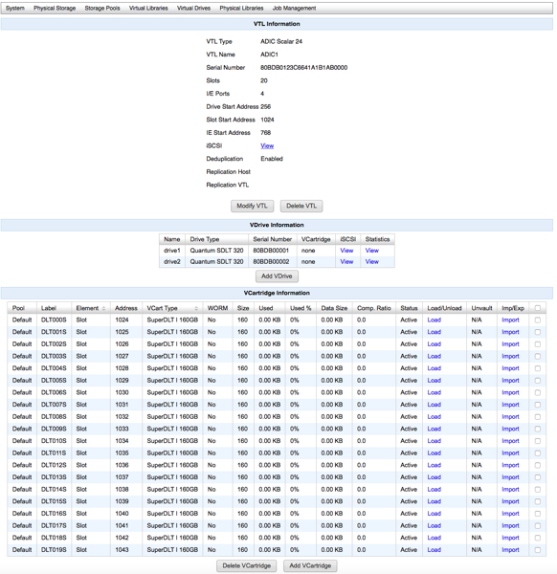The height and width of the screenshot is (574, 557).
Task: Load cartridge DLT016S
Action: click(x=434, y=513)
